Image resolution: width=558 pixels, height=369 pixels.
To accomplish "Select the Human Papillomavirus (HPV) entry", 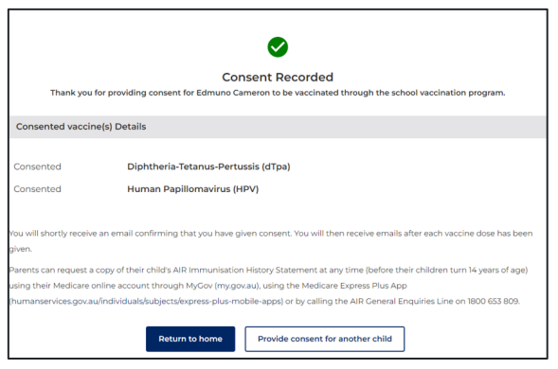I will pos(193,189).
